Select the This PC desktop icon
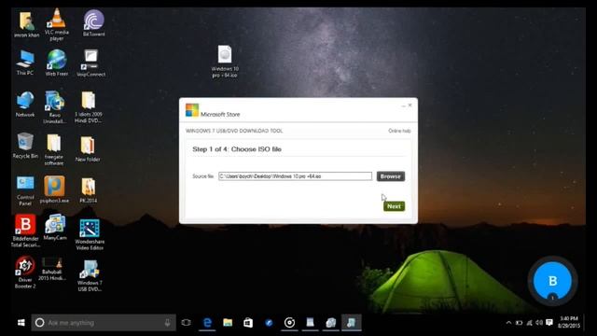The height and width of the screenshot is (336, 597). point(25,63)
